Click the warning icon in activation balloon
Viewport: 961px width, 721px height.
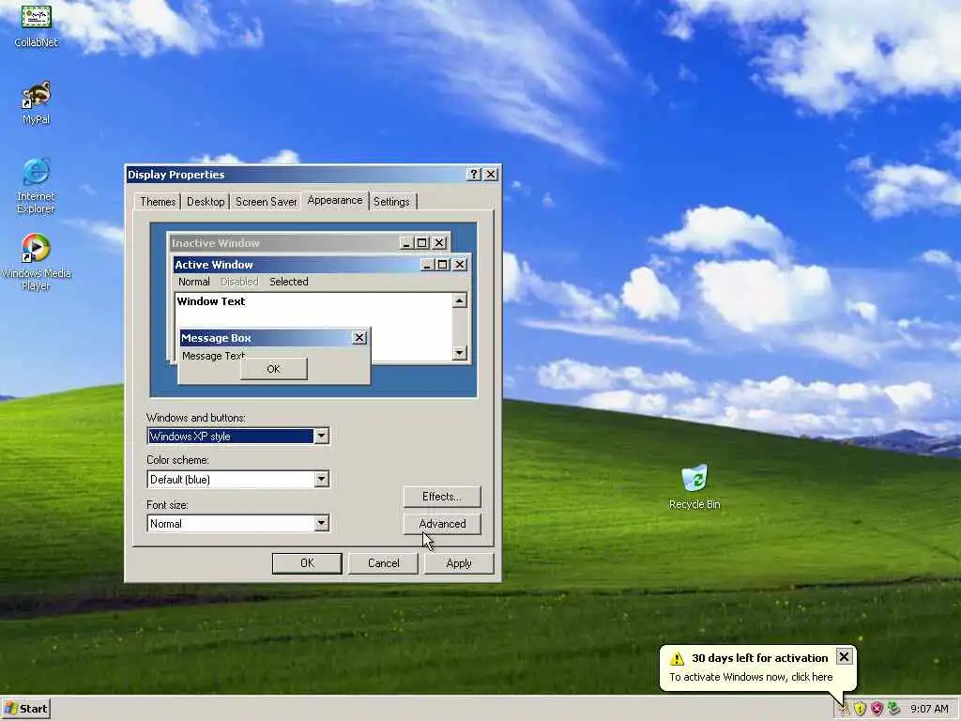pyautogui.click(x=677, y=658)
